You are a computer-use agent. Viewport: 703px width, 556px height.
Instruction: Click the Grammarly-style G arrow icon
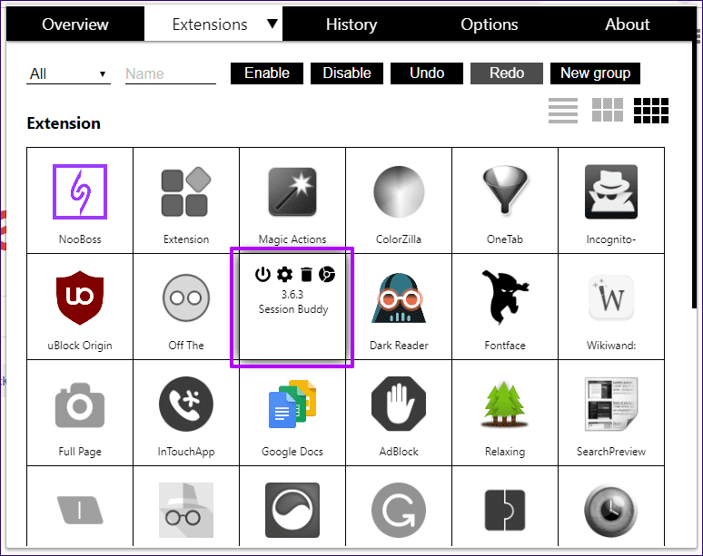pyautogui.click(x=399, y=510)
